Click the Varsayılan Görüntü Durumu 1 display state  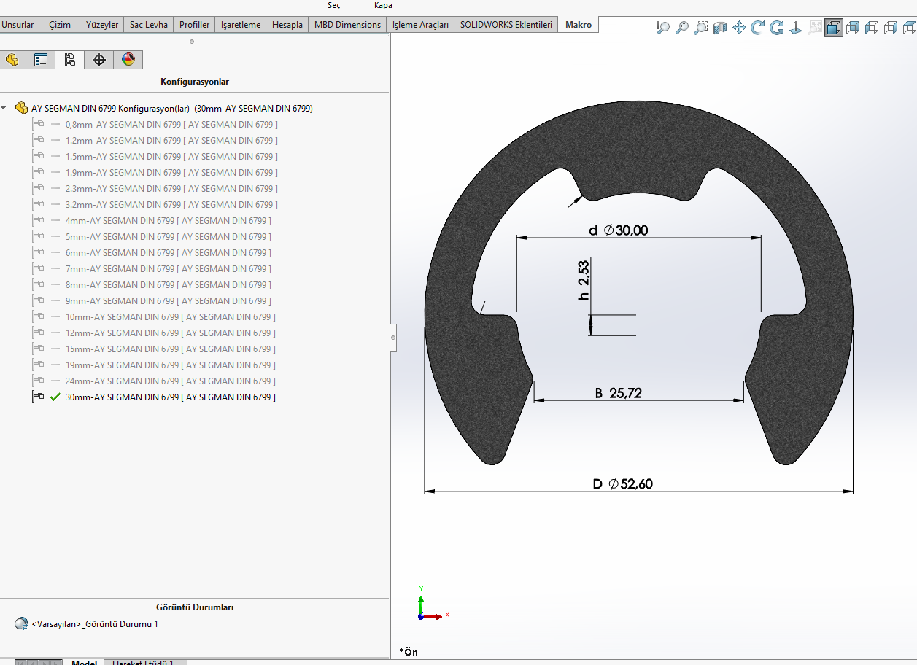point(95,624)
